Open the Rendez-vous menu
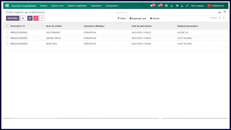 pyautogui.click(x=57, y=6)
